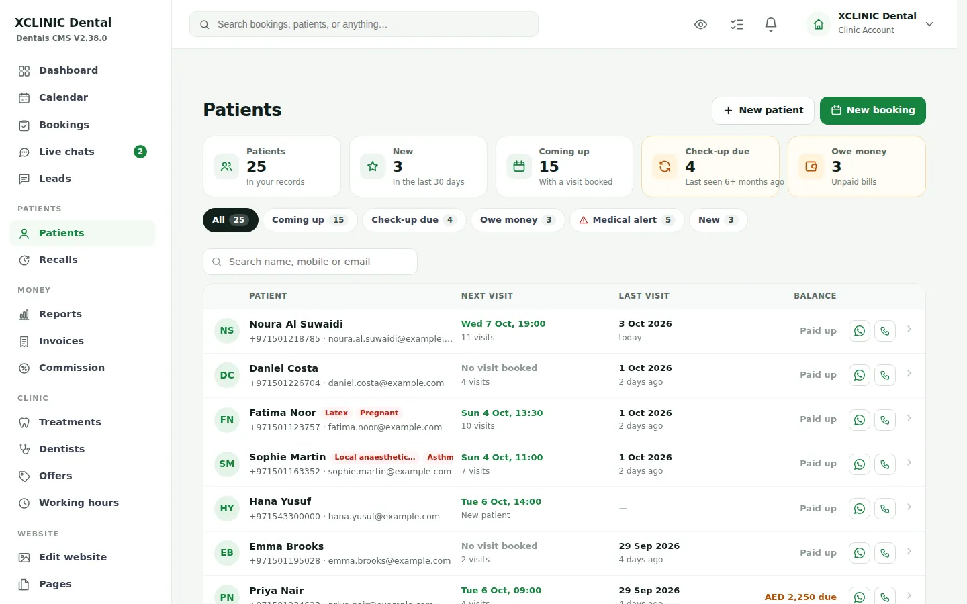Screen dimensions: 967x604
Task: Expand Daniel Costa row chevron
Action: coord(909,374)
